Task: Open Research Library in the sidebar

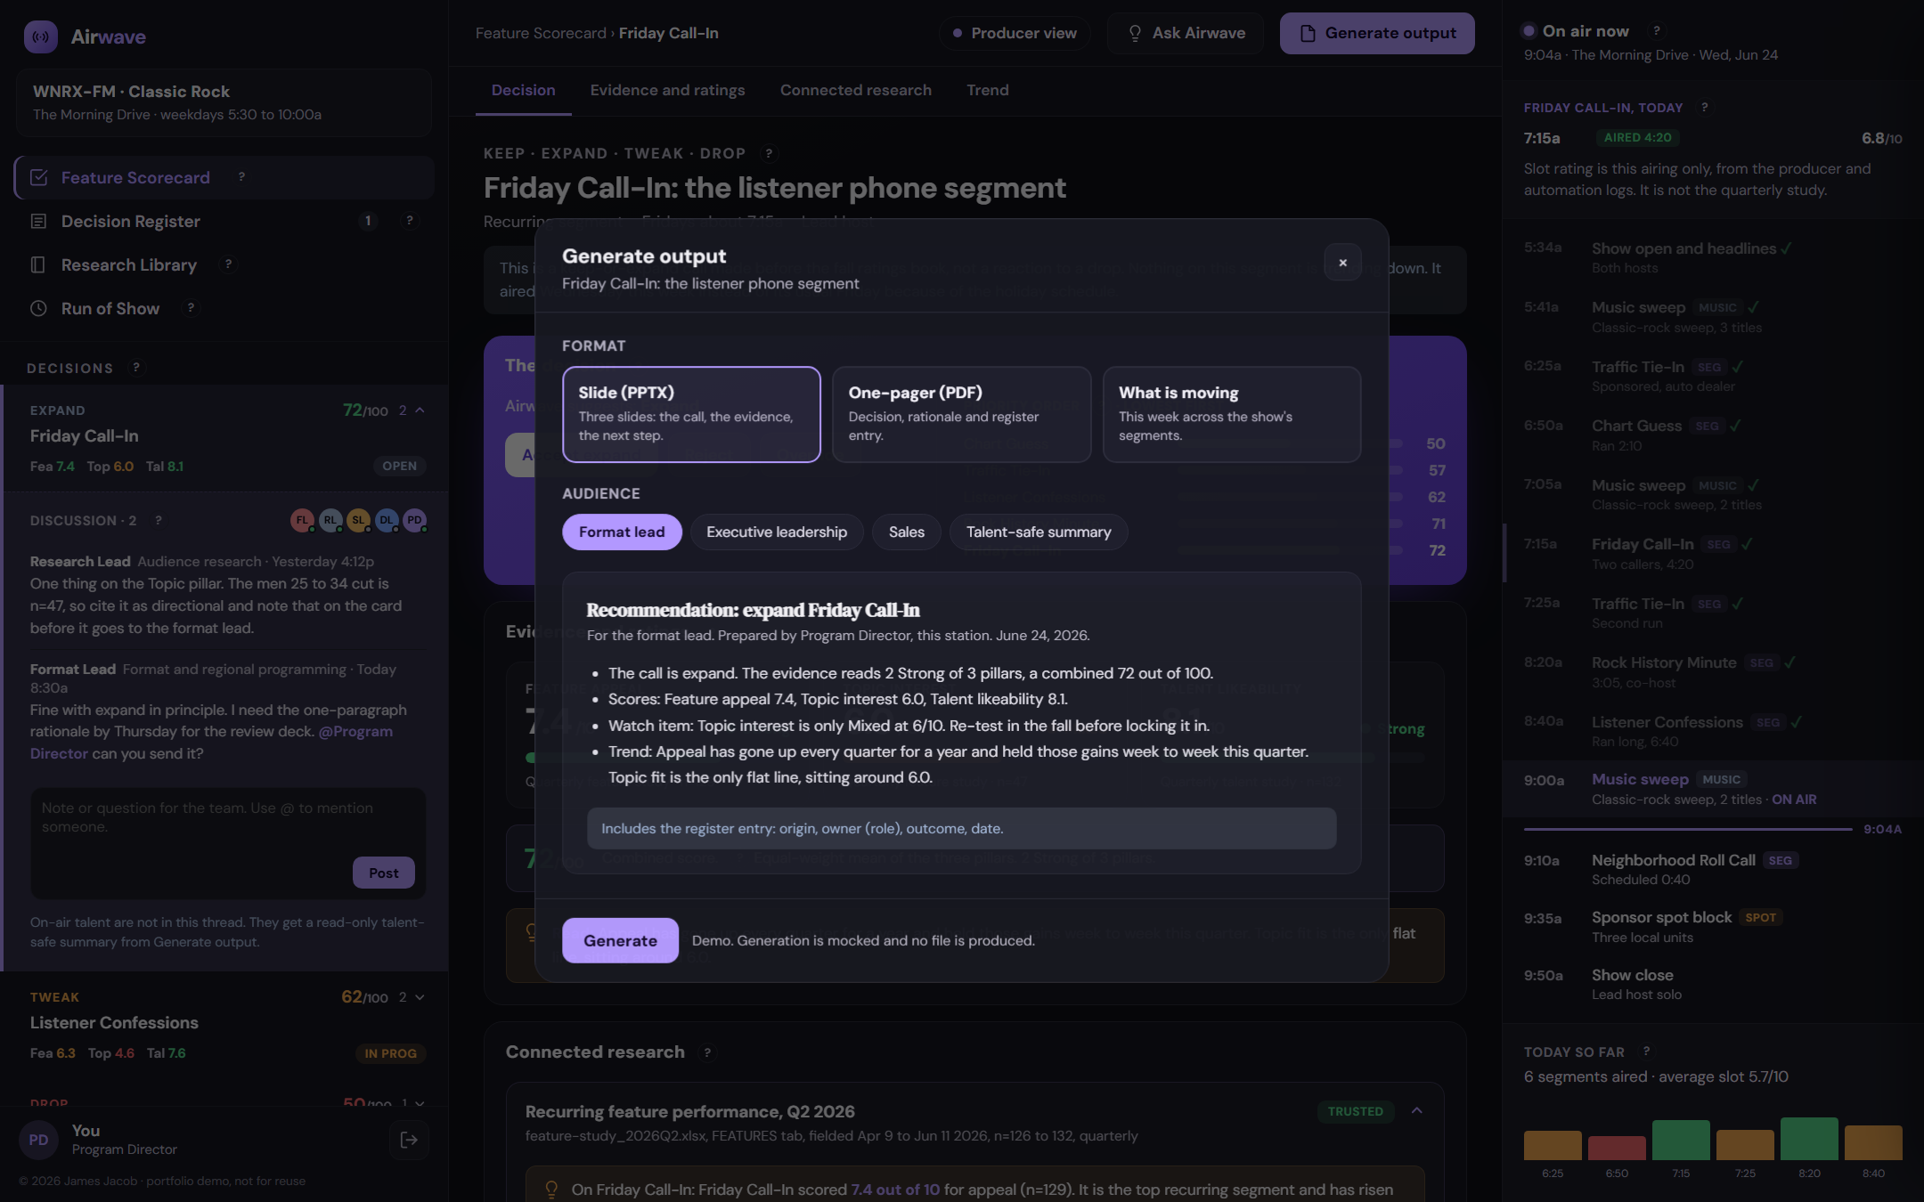Action: 224,264
